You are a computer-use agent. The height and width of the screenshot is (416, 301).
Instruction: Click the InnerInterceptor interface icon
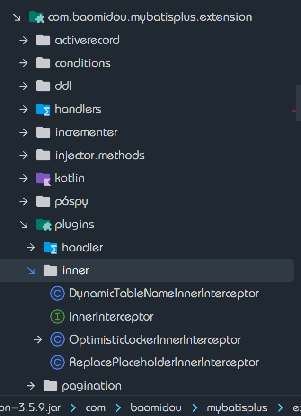click(57, 317)
